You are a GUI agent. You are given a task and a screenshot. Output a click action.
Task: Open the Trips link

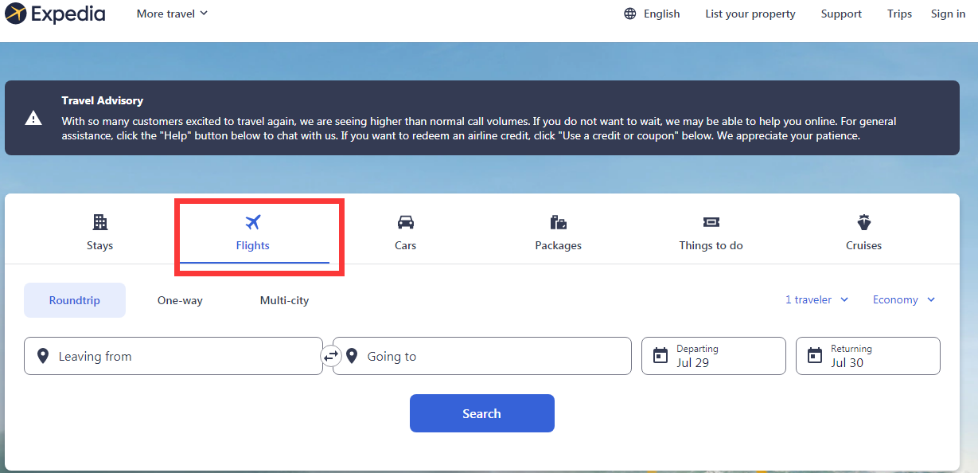coord(900,14)
